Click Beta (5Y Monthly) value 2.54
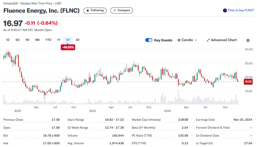 185,128
